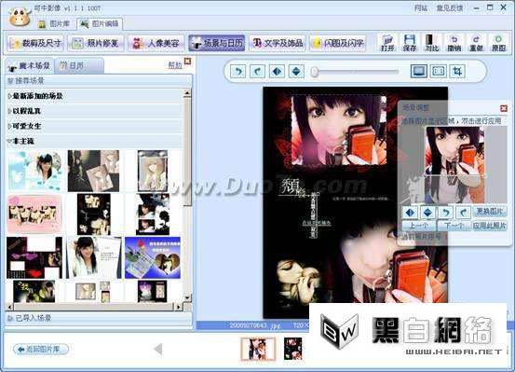Click the 更换图片 button
515x372 pixels.
coord(490,211)
